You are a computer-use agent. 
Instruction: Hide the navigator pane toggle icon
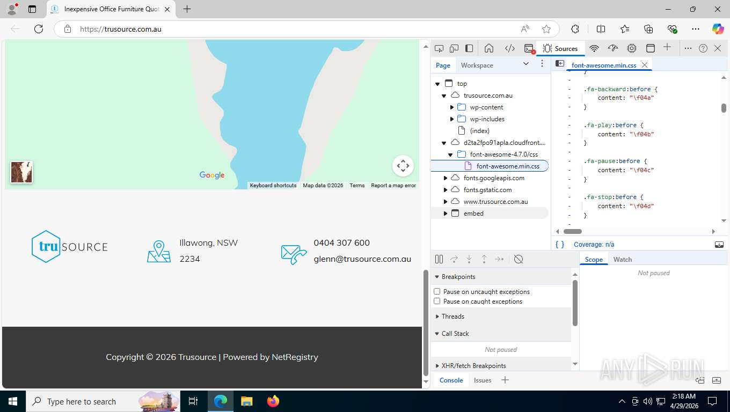559,63
